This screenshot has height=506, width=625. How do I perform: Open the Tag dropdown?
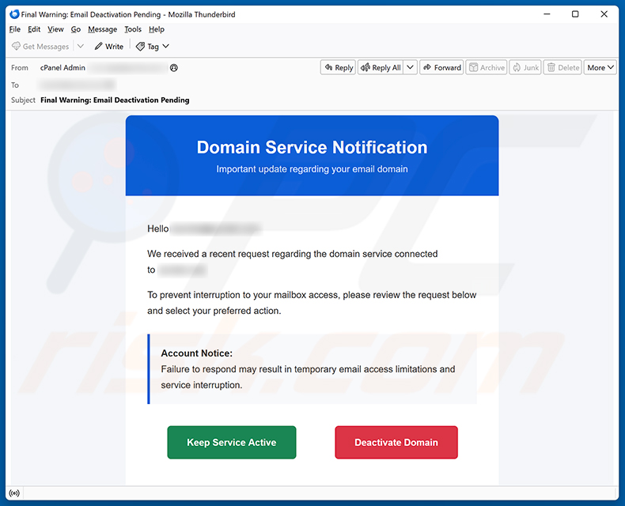153,47
